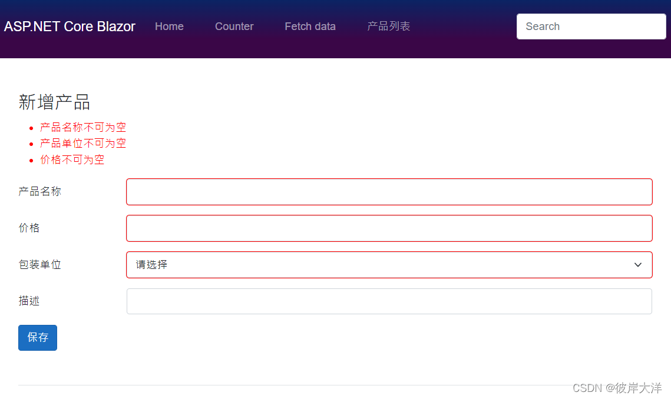Image resolution: width=671 pixels, height=399 pixels.
Task: Click the 保存 button
Action: coord(38,337)
